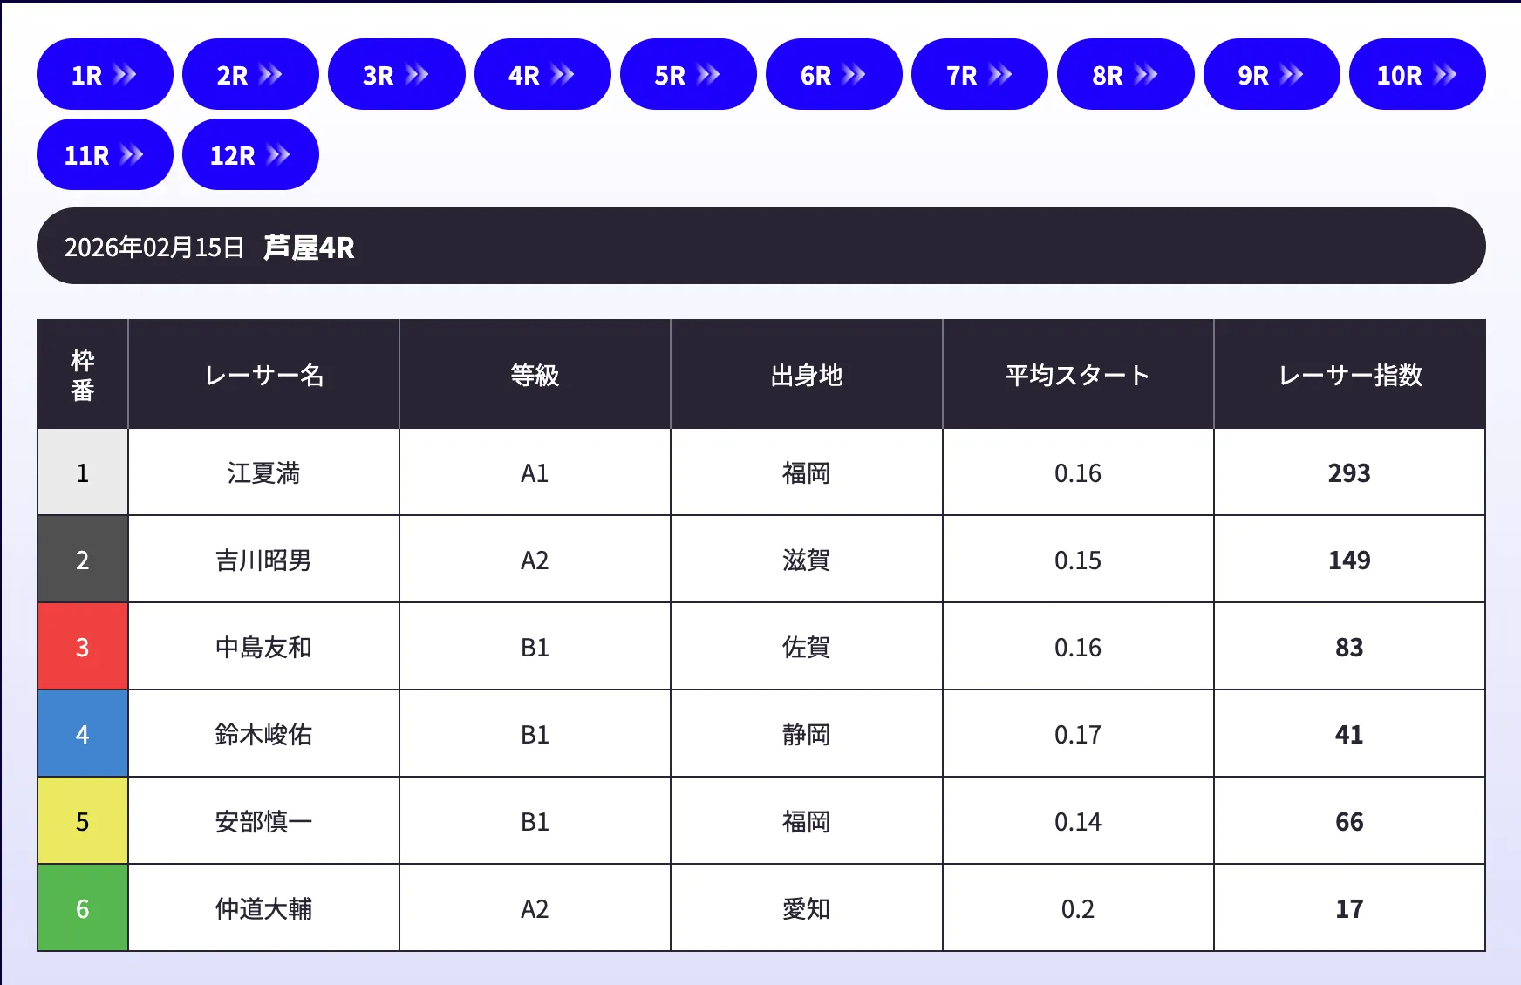
Task: Select the chevron icon on 10R
Action: pyautogui.click(x=1445, y=75)
